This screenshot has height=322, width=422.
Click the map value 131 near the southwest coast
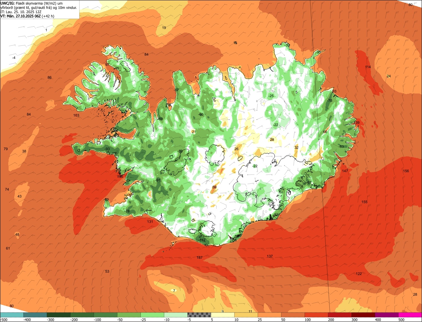coord(150,222)
